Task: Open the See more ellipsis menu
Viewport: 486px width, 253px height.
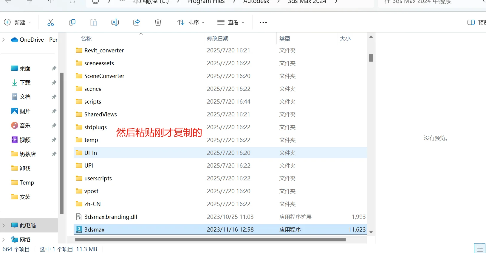Action: pyautogui.click(x=263, y=23)
